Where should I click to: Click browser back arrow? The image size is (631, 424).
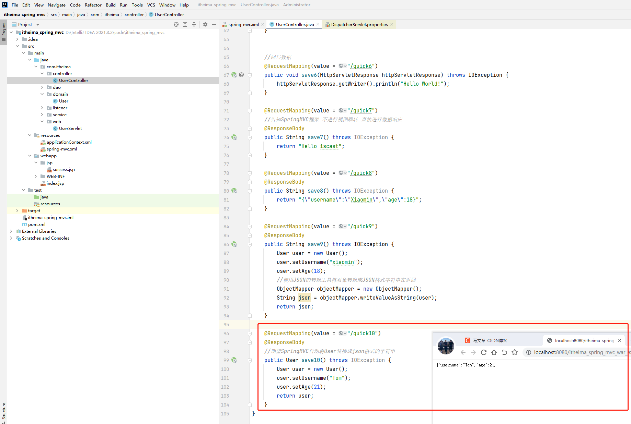pyautogui.click(x=463, y=352)
